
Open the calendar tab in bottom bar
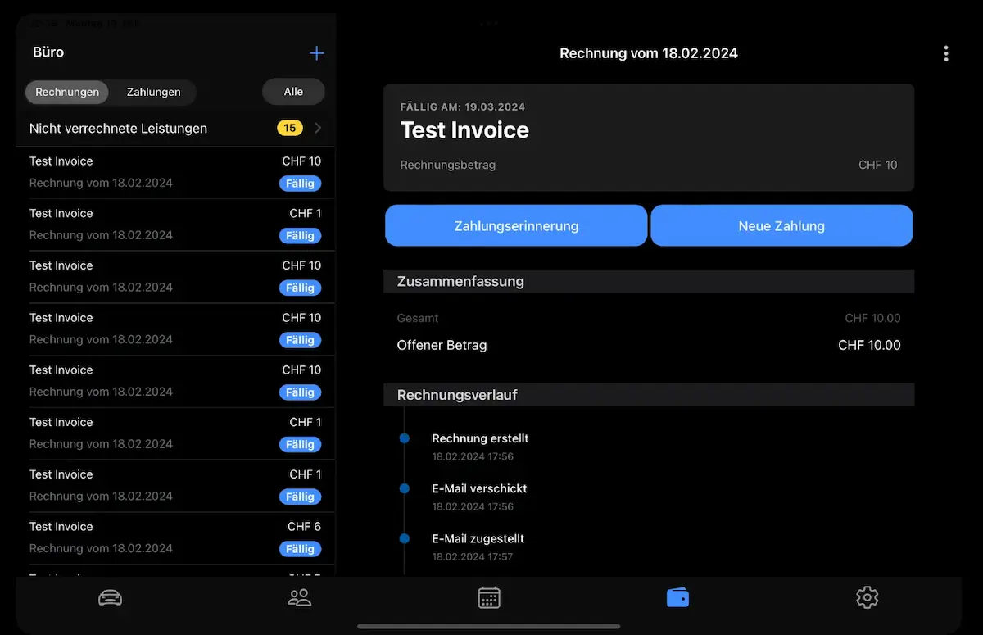(489, 598)
